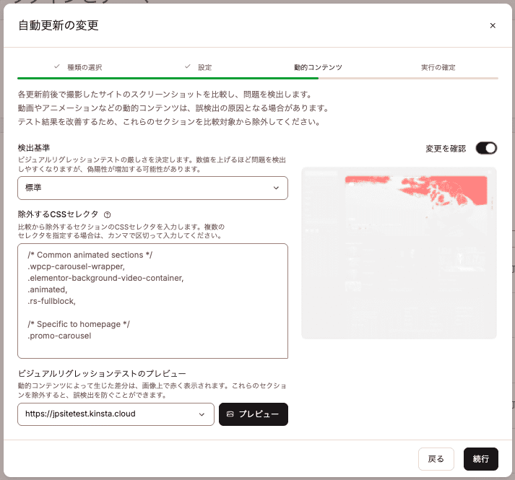Image resolution: width=515 pixels, height=480 pixels.
Task: Open the URL dropdown jpsitetest.kinsta.cloud
Action: (x=116, y=414)
